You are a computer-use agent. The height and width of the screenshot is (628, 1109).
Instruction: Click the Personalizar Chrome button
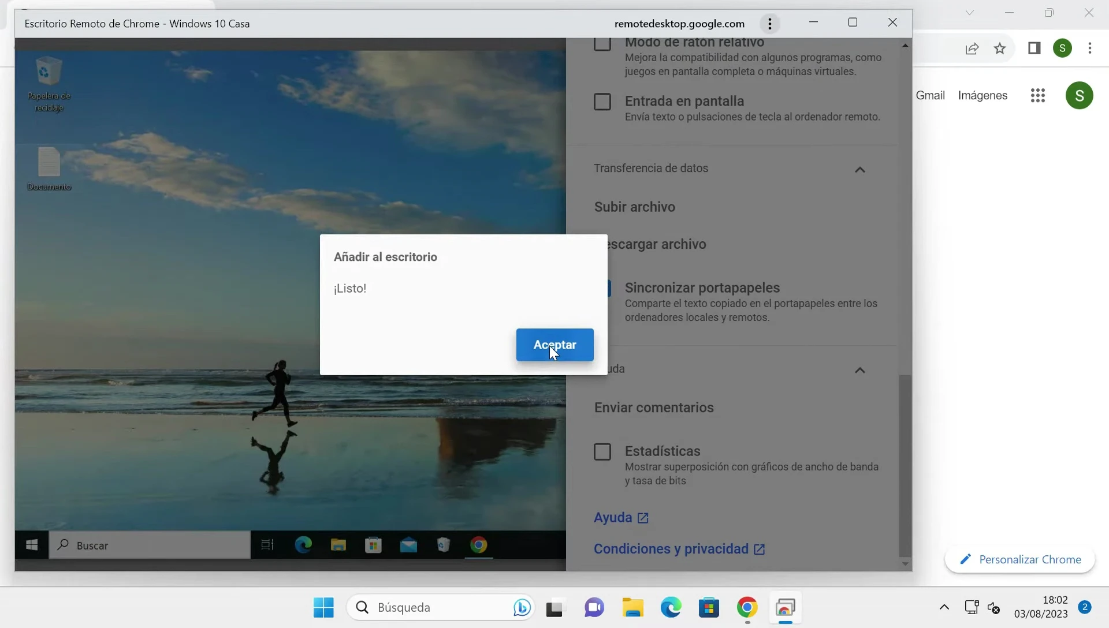[1020, 559]
